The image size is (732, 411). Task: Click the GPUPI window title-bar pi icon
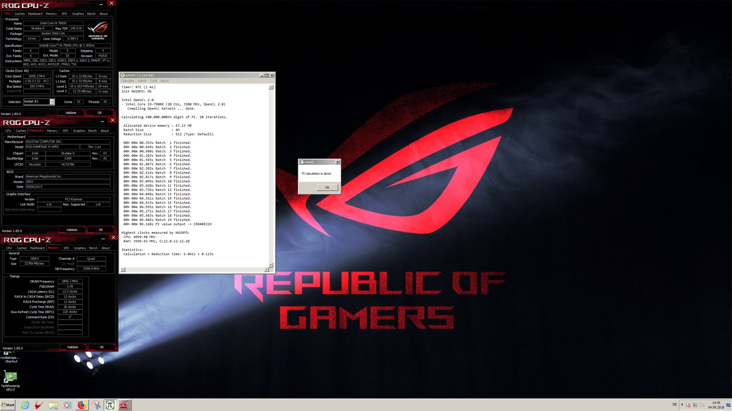tap(123, 75)
